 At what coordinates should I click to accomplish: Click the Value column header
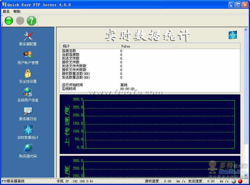pos(147,46)
